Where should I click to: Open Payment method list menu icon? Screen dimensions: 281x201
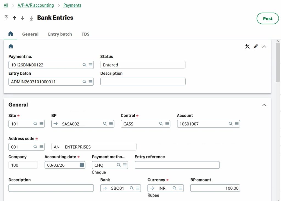pos(125,165)
